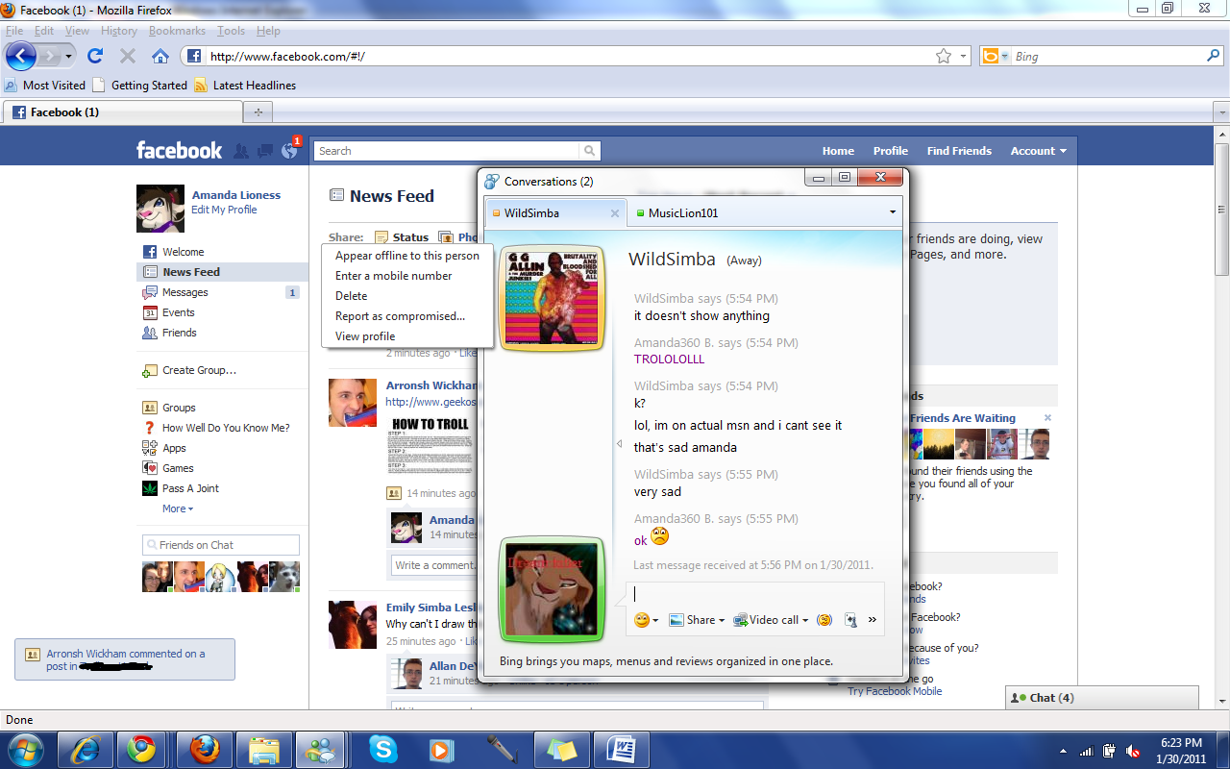
Task: Open Firefox Bookmarks menu
Action: pos(177,31)
